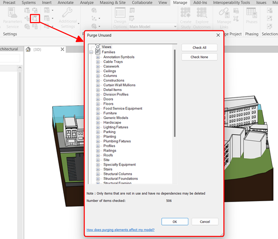Open the Interoperability Tools tab
This screenshot has height=239, width=278.
pyautogui.click(x=231, y=3)
